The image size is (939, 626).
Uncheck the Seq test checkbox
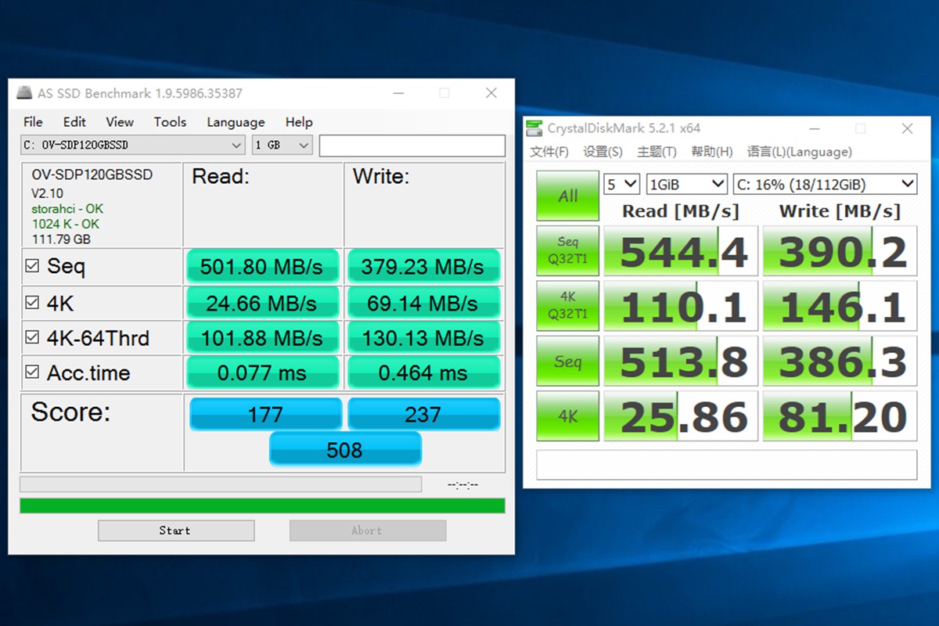tap(32, 266)
